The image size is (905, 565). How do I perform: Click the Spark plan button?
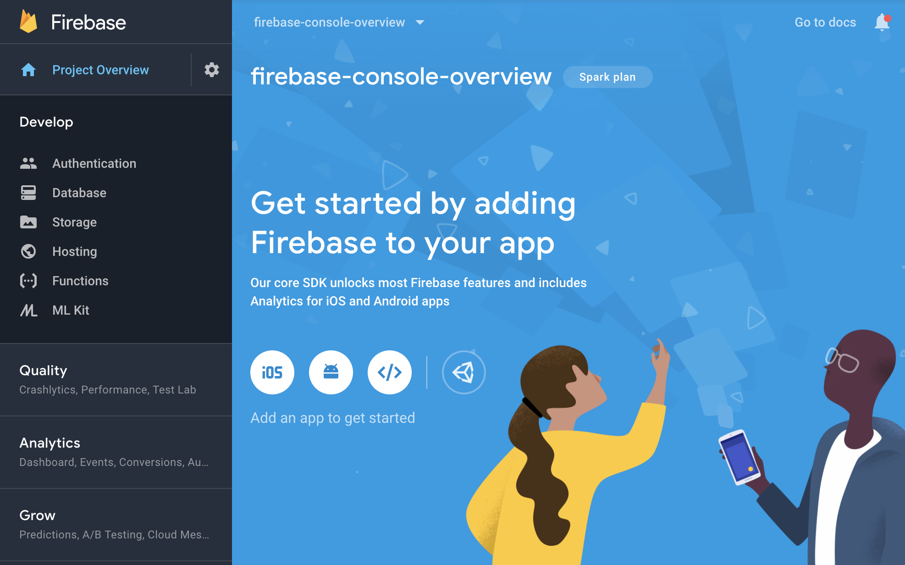pos(607,78)
